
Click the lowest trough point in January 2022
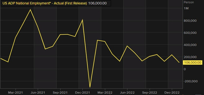[90, 87]
